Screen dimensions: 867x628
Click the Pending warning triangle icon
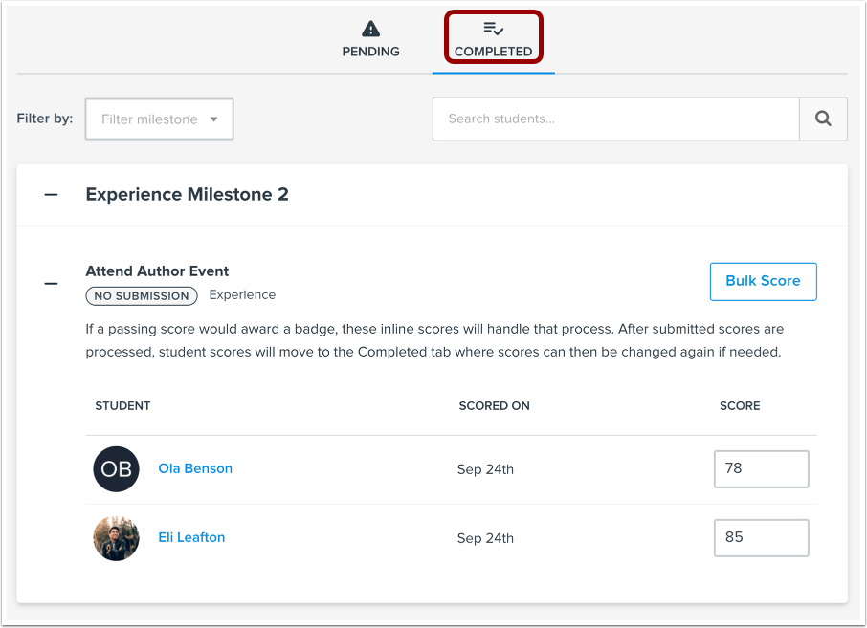[x=370, y=29]
